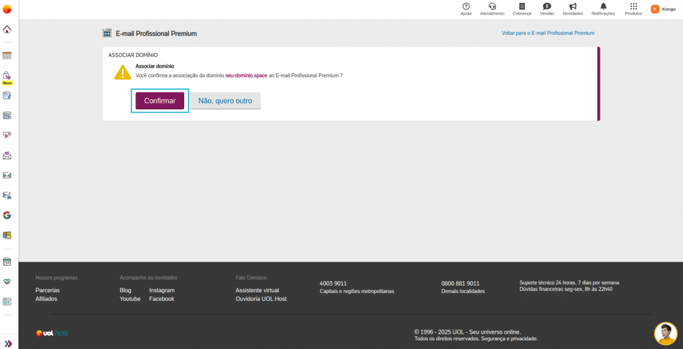Image resolution: width=683 pixels, height=349 pixels.
Task: Click the UOL Host footer logo
Action: (x=52, y=333)
